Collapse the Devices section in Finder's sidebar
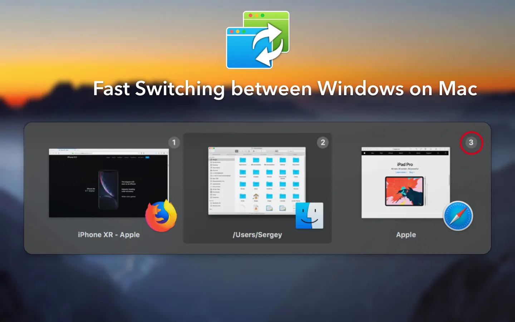The height and width of the screenshot is (322, 515). coord(211,201)
